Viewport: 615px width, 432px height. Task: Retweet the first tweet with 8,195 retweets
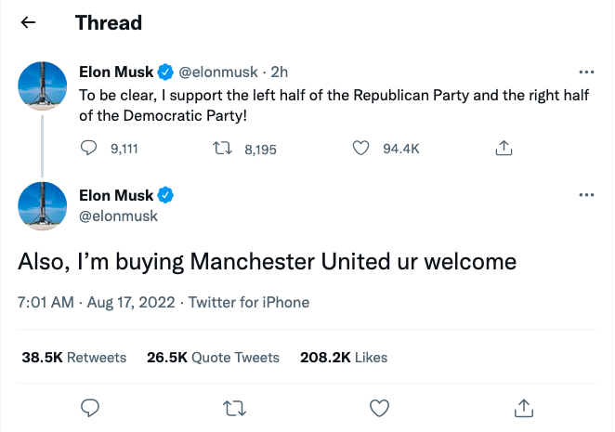[223, 148]
